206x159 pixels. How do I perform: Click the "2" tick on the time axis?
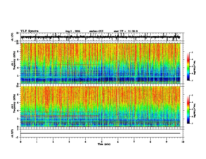(53, 142)
